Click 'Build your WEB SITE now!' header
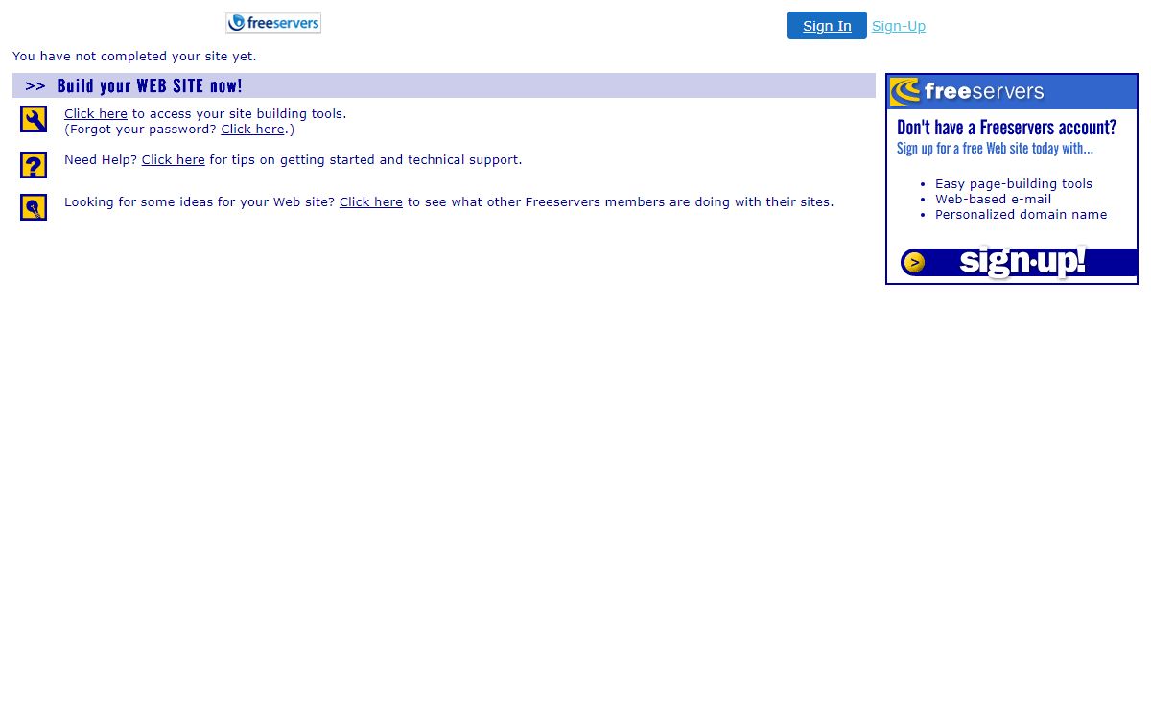 [x=150, y=85]
